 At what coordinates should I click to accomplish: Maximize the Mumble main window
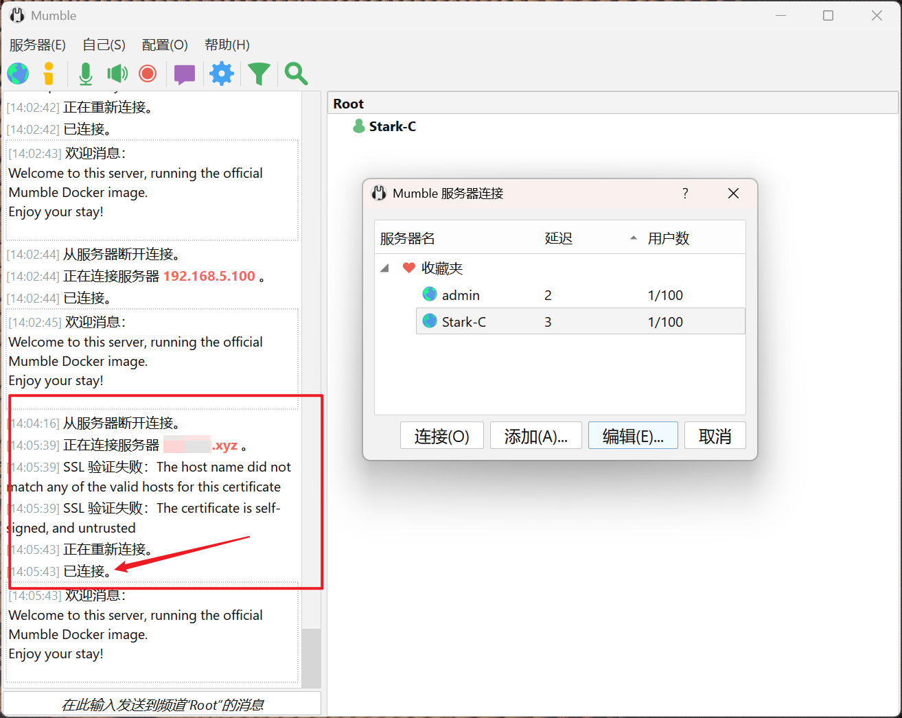point(829,15)
